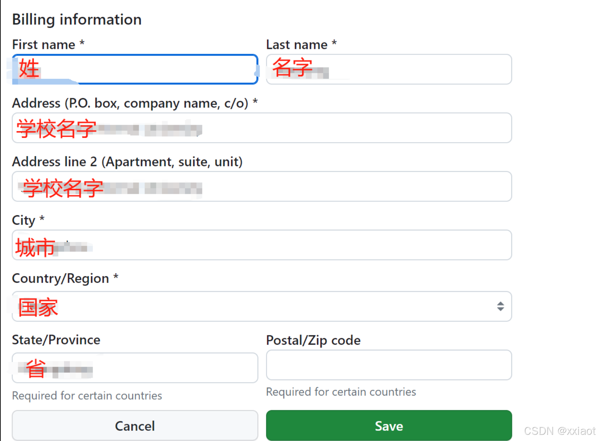597x441 pixels.
Task: Select the City input field
Action: [x=262, y=245]
